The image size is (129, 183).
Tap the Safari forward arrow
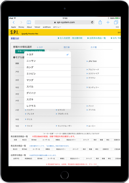click(x=21, y=22)
